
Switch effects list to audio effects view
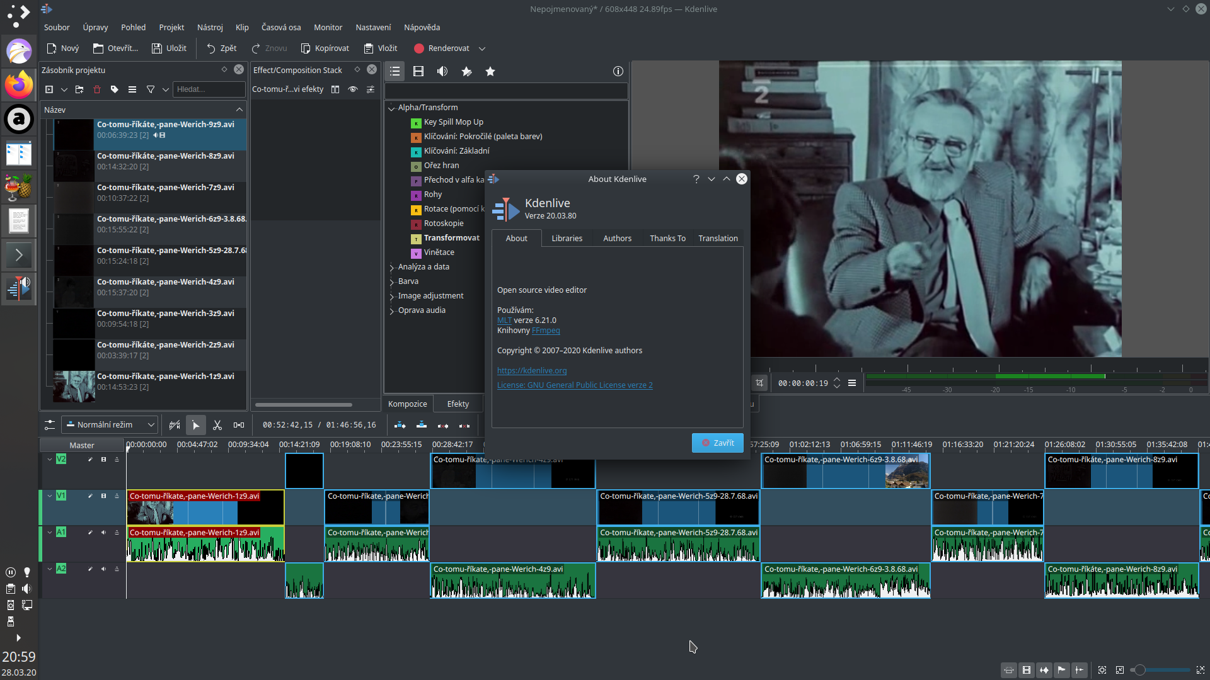pyautogui.click(x=442, y=71)
